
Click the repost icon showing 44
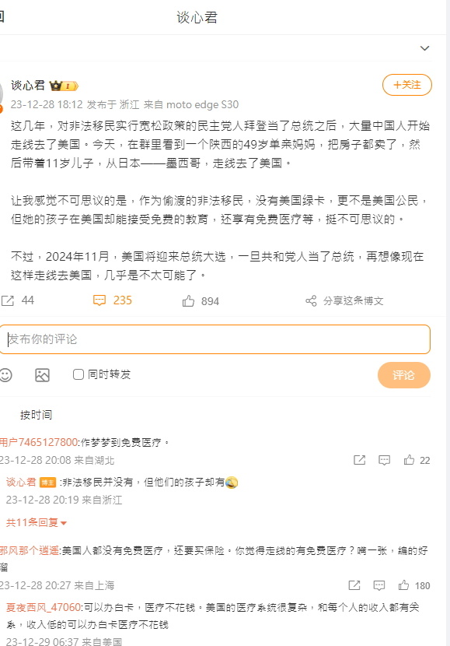tap(8, 300)
